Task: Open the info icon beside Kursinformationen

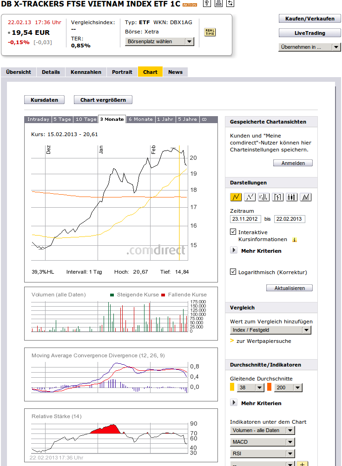Action: click(x=295, y=240)
